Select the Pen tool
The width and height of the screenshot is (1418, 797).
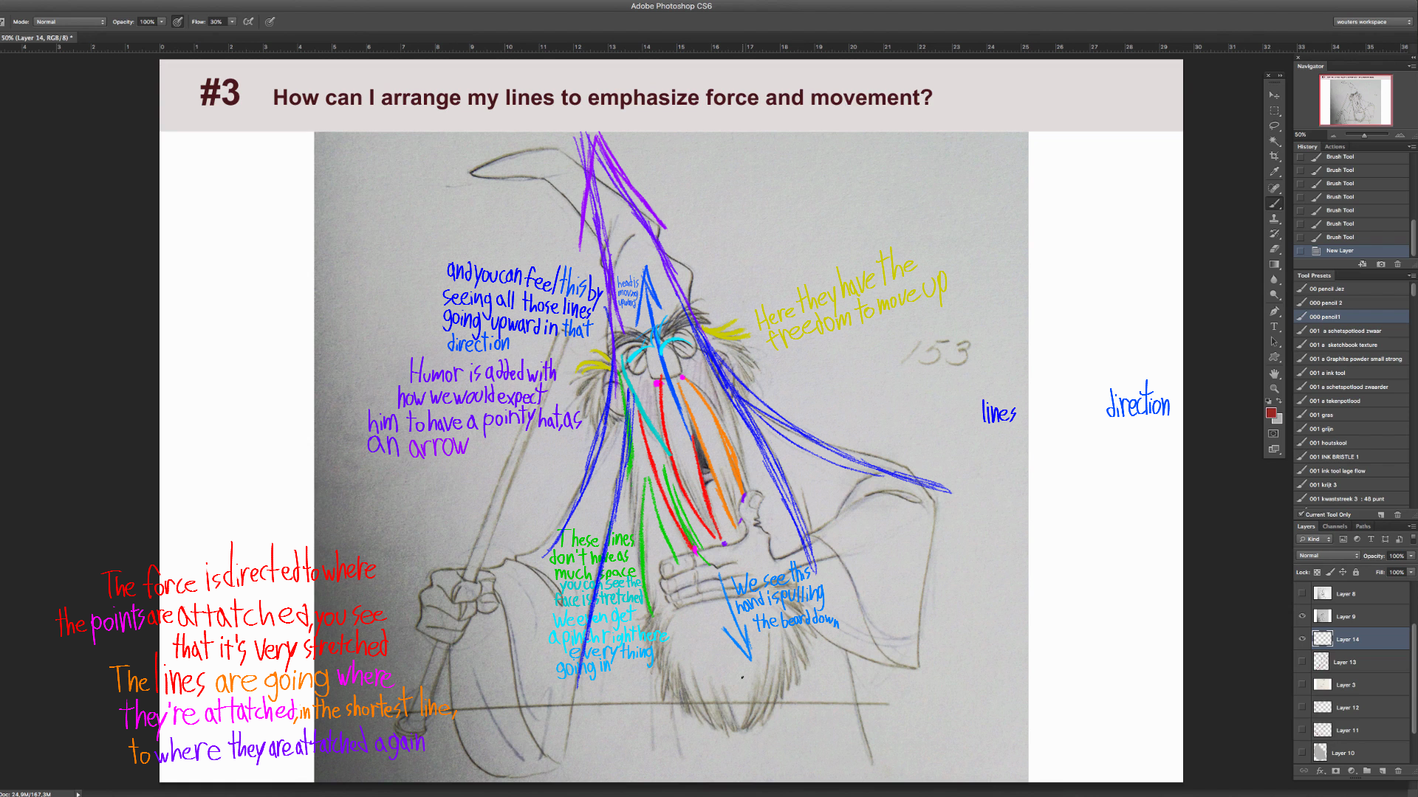[1274, 311]
